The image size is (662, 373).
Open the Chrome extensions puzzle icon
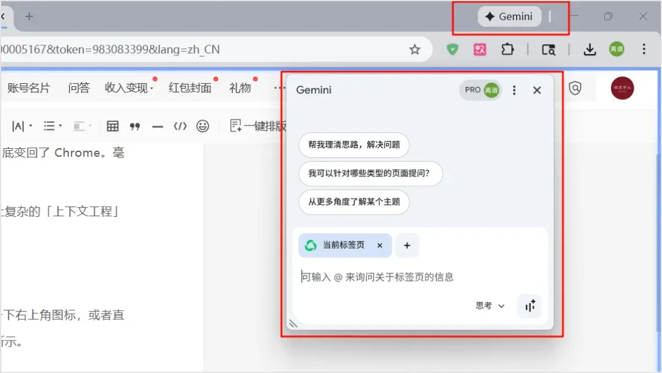click(508, 49)
